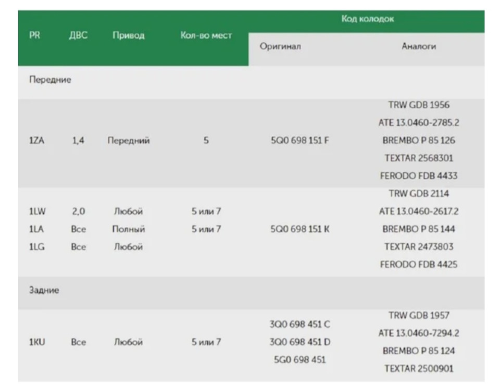Image resolution: width=500 pixels, height=385 pixels.
Task: Select the Привод column header
Action: coord(128,35)
